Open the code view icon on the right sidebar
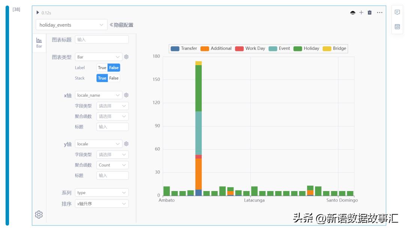Viewport: 405px width, 230px height. pos(397,27)
